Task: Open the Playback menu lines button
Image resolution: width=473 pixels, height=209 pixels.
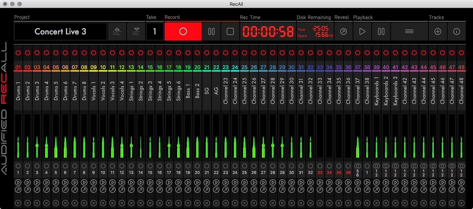Action: pos(409,31)
